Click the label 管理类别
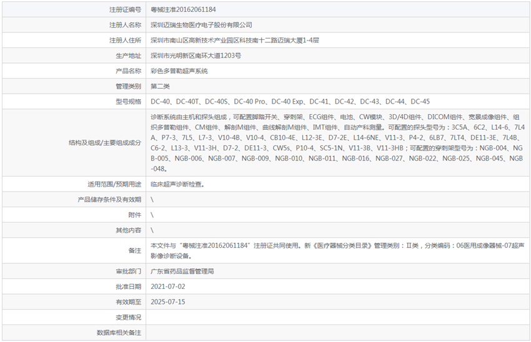 [128, 86]
